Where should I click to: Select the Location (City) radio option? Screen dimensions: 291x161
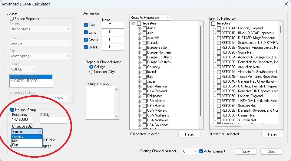91,72
